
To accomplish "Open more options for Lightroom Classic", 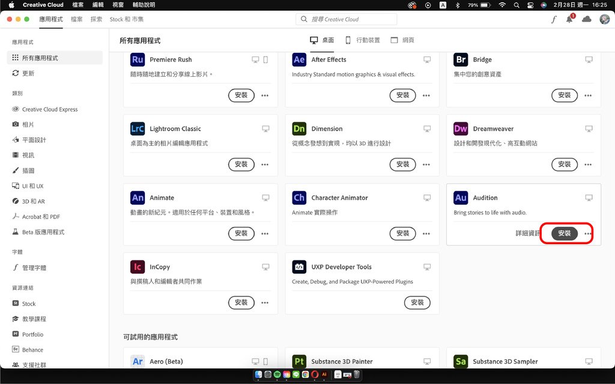I will (265, 164).
